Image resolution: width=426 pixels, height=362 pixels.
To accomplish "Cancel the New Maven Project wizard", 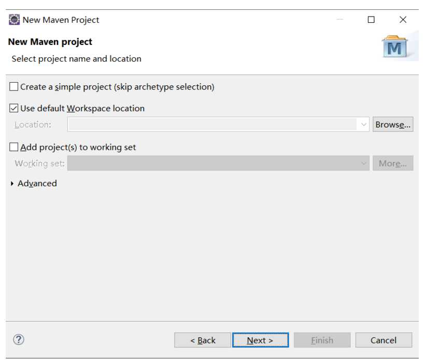I will click(x=384, y=340).
